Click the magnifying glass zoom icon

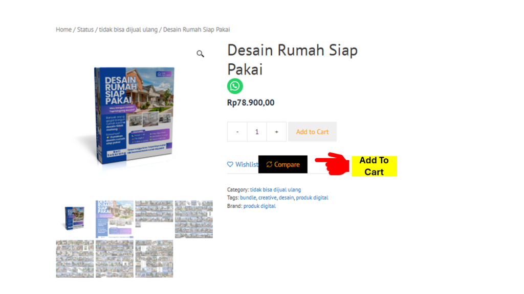pyautogui.click(x=200, y=54)
